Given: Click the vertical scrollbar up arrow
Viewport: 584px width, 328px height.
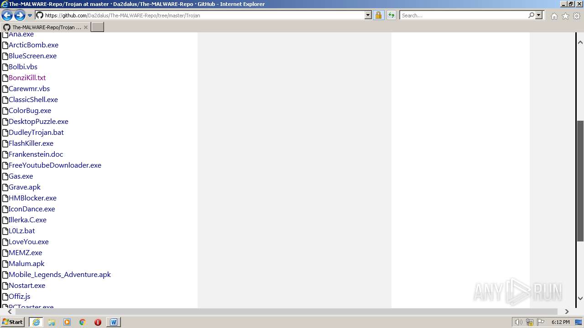Looking at the screenshot, I should click(x=580, y=42).
